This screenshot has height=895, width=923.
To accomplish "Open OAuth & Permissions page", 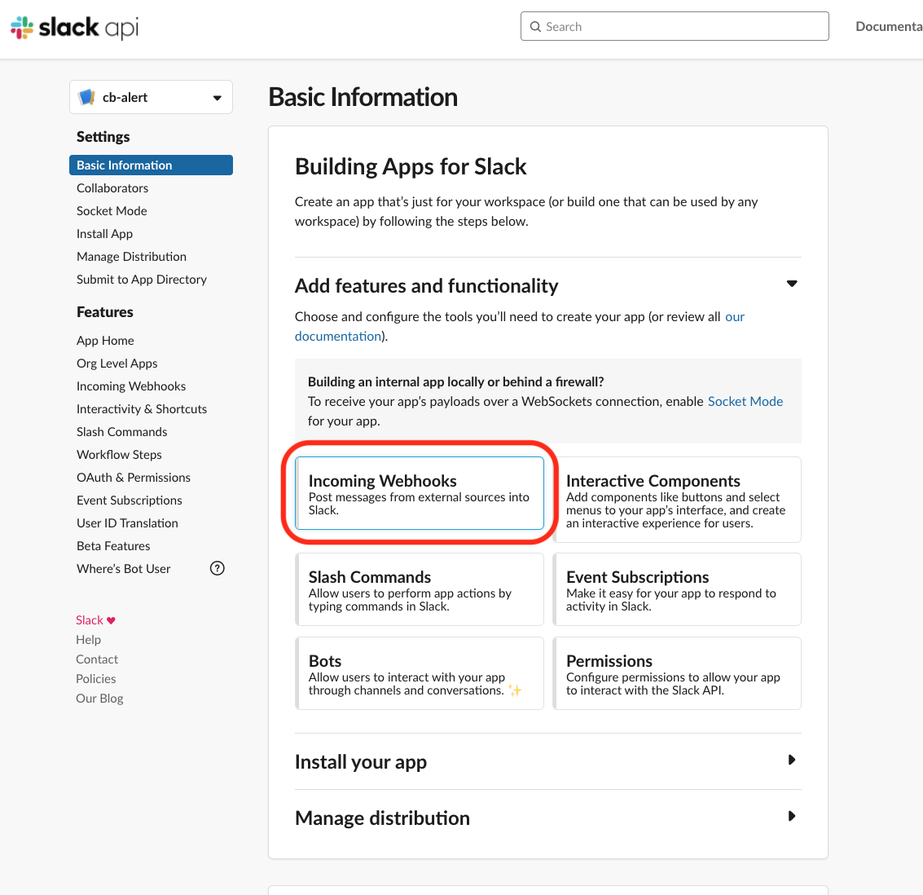I will [x=134, y=478].
